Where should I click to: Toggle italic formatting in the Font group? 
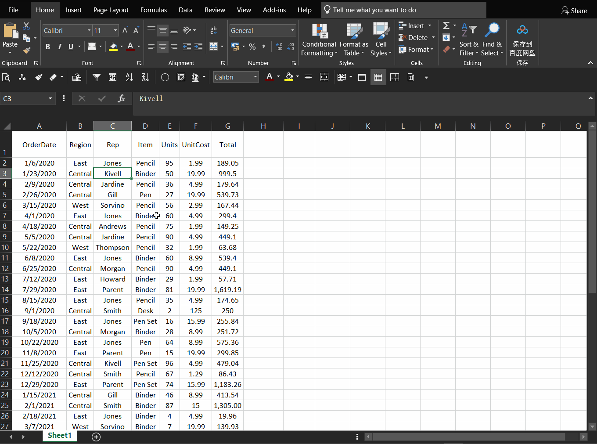pos(59,47)
